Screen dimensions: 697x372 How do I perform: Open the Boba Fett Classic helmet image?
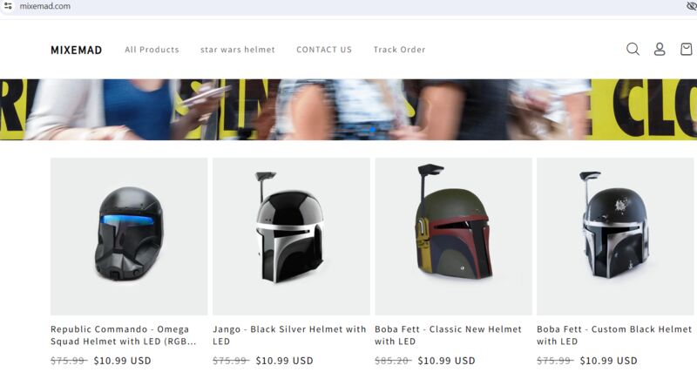[453, 236]
